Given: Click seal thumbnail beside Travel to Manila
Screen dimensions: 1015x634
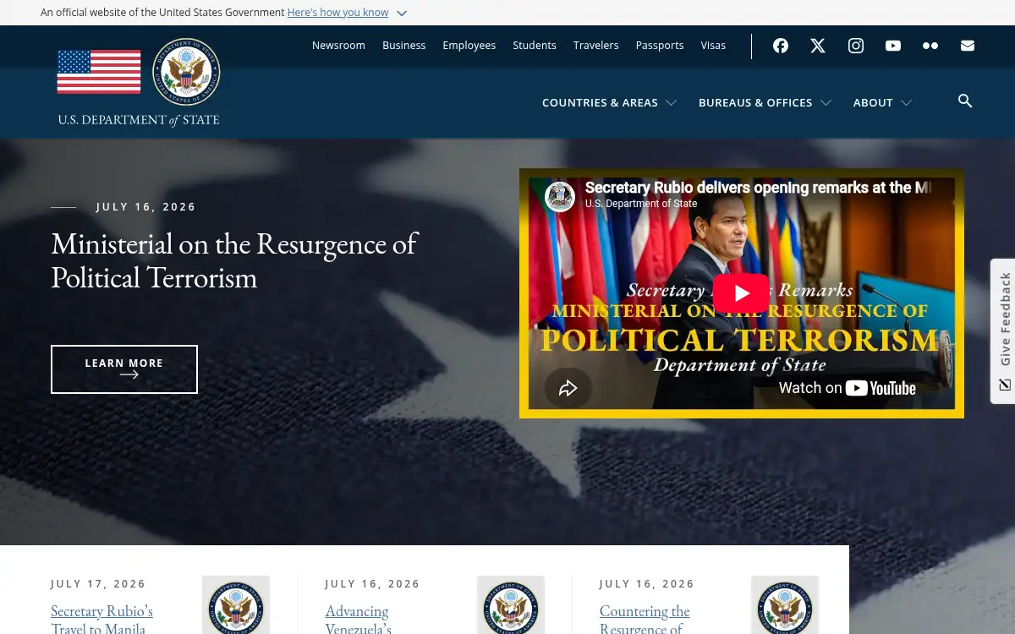Looking at the screenshot, I should click(x=236, y=605).
